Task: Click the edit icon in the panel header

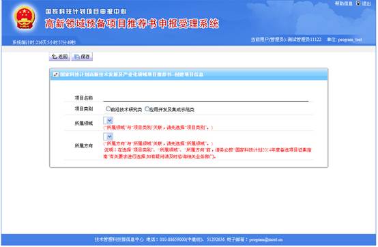Action: (x=56, y=74)
